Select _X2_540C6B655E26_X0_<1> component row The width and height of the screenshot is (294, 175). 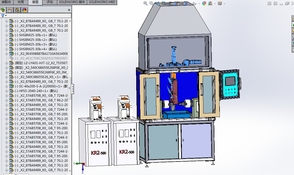(x=41, y=77)
